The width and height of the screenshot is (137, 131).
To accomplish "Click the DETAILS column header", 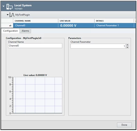I will pyautogui.click(x=114, y=21).
